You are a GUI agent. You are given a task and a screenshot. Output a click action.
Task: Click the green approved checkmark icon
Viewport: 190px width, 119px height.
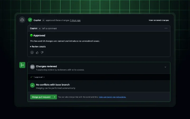pos(30,20)
